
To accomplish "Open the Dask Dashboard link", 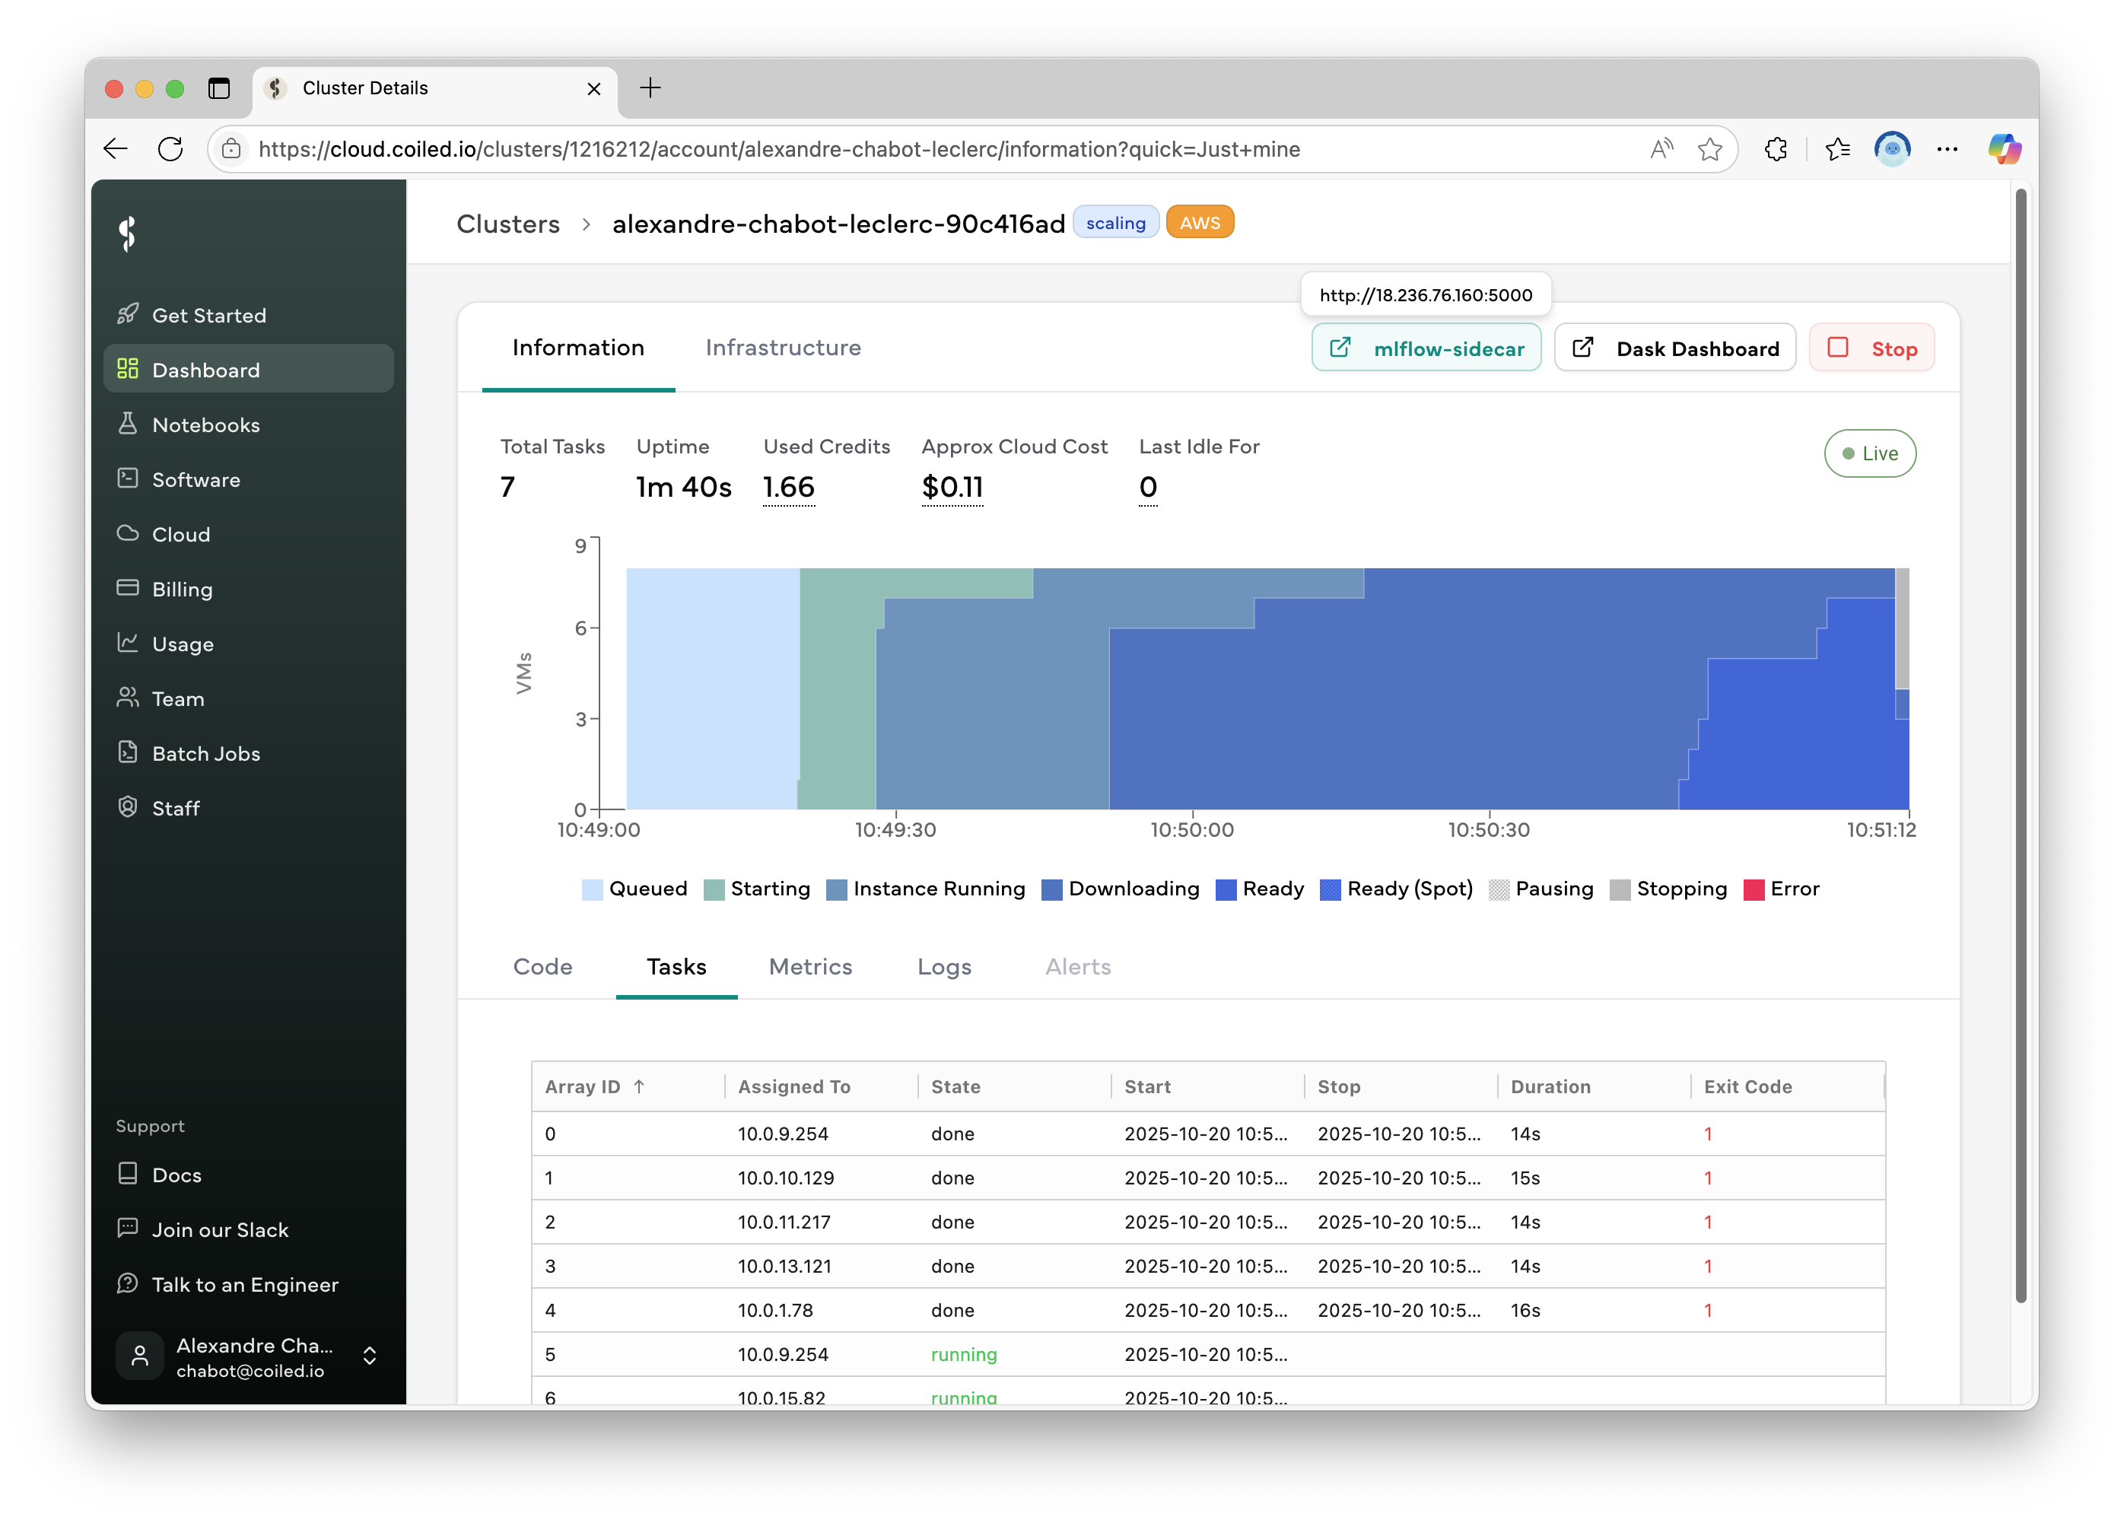I will tap(1674, 348).
